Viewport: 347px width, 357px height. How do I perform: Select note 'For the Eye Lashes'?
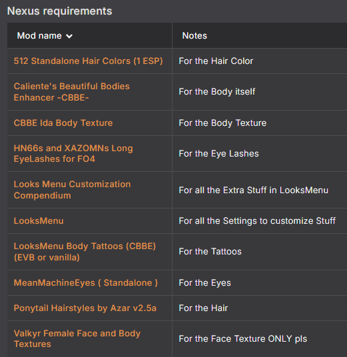(x=218, y=154)
